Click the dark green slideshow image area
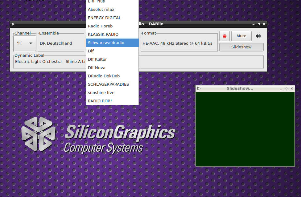Image resolution: width=301 pixels, height=197 pixels. (245, 129)
